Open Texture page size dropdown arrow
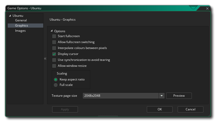Screen dimensions: 216x122 coord(161,96)
